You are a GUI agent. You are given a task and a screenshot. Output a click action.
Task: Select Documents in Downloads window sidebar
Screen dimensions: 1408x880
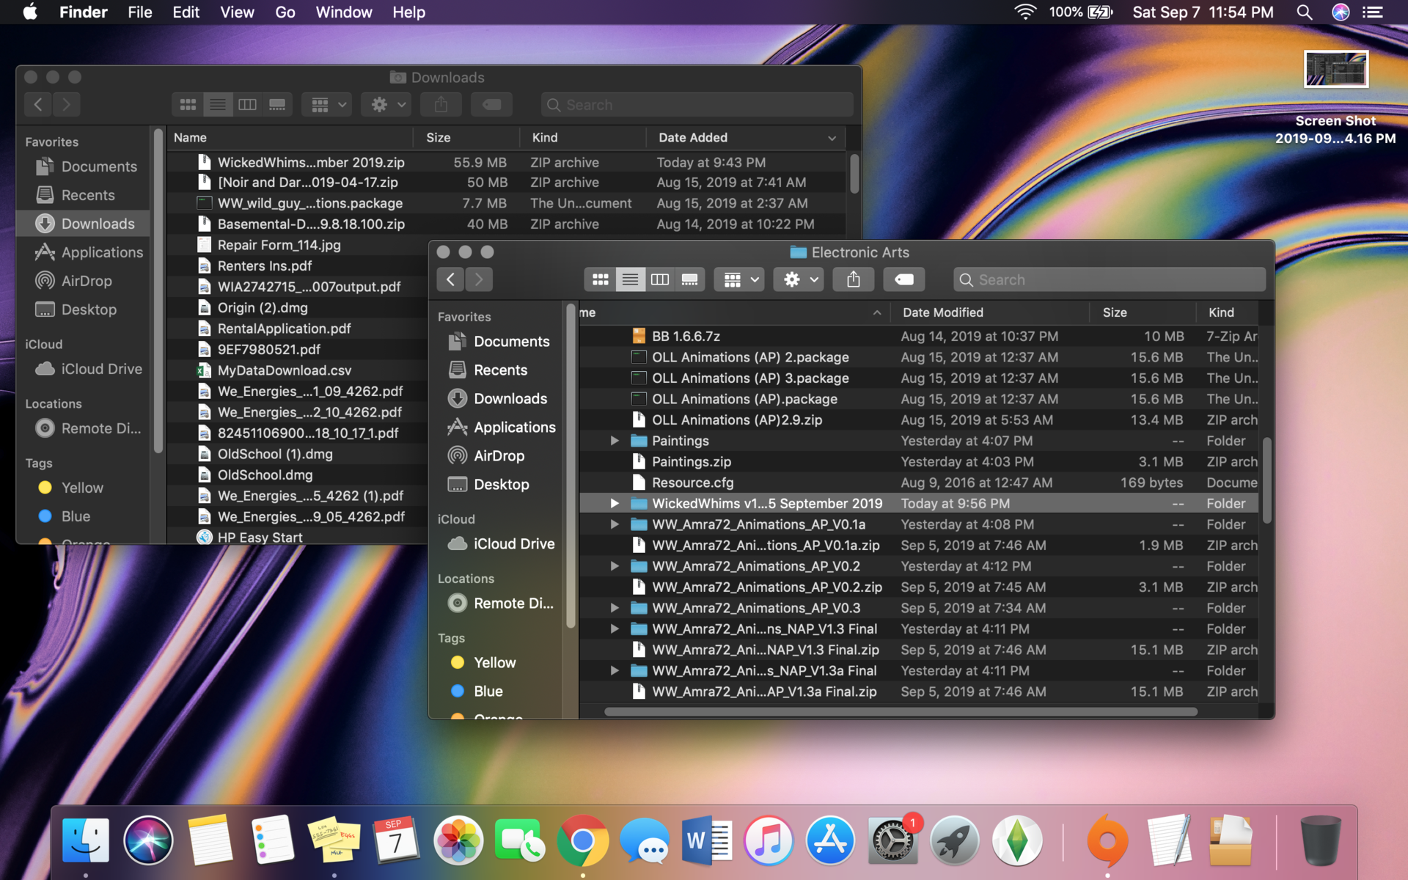tap(87, 166)
